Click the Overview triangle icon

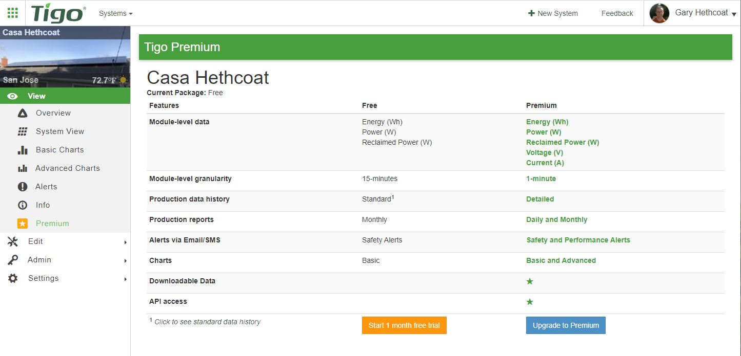click(23, 113)
